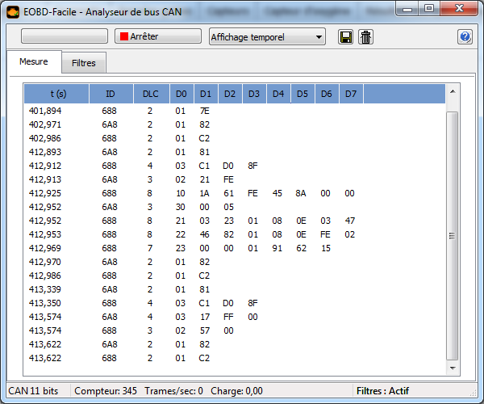This screenshot has width=484, height=404.
Task: Open the blue help question icon
Action: [465, 37]
